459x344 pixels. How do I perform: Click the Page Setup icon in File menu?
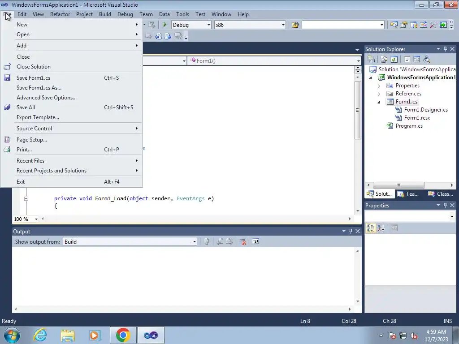7,140
